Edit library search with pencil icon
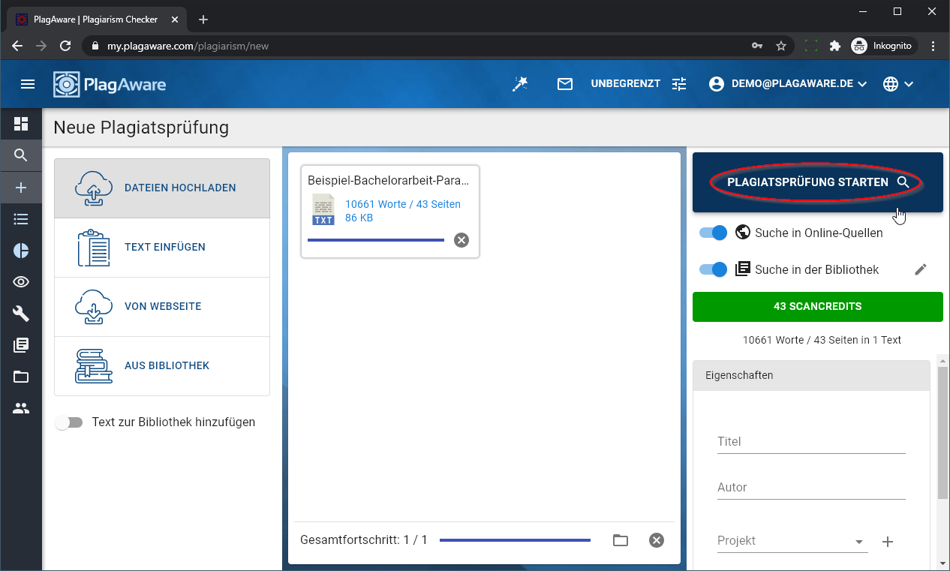This screenshot has height=571, width=950. tap(921, 269)
